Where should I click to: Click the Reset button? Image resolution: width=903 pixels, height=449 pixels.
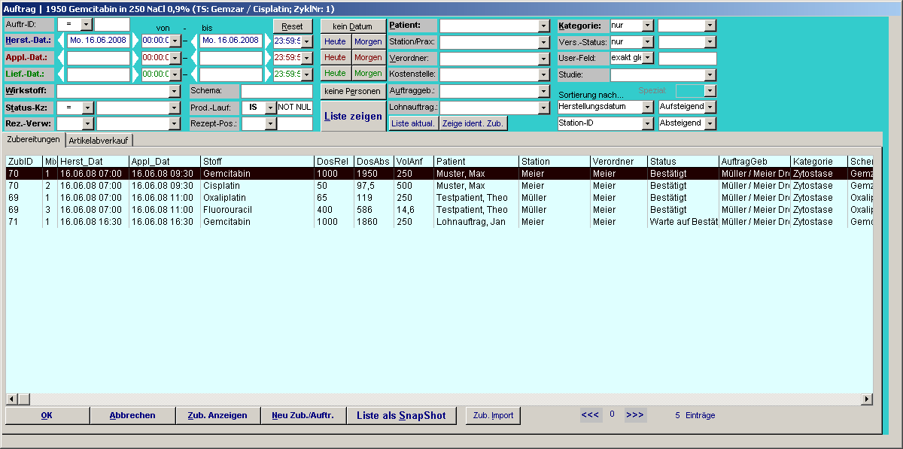coord(292,26)
